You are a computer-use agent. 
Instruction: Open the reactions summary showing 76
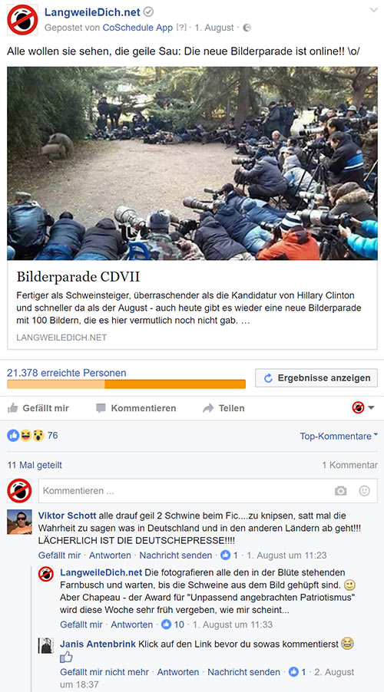point(33,436)
